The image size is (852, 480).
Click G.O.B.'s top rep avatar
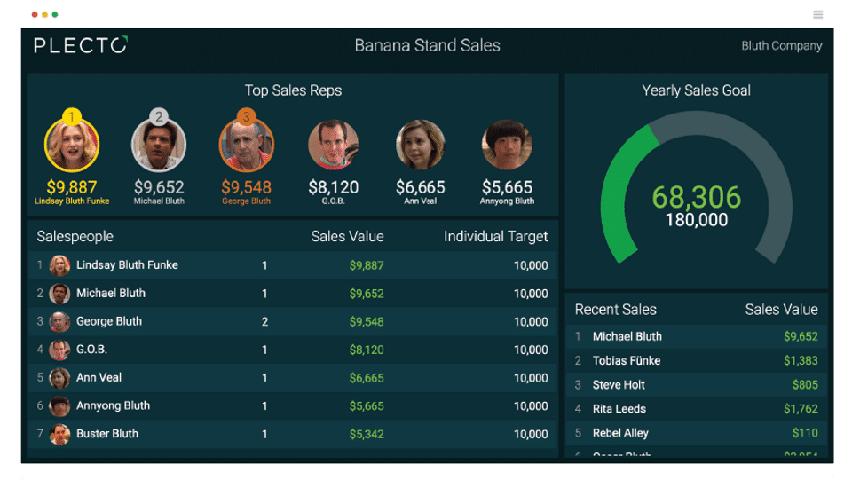334,145
